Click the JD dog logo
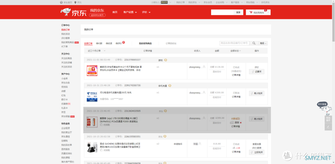This screenshot has height=164, width=335. pos(65,12)
